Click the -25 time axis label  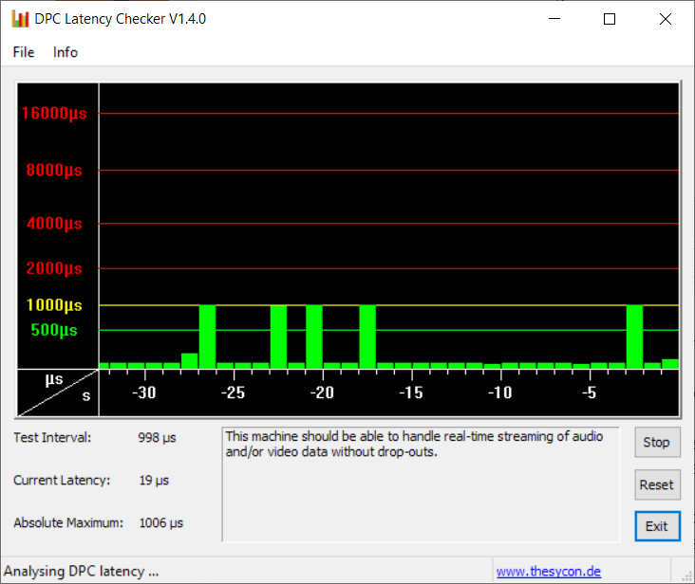[x=234, y=392]
